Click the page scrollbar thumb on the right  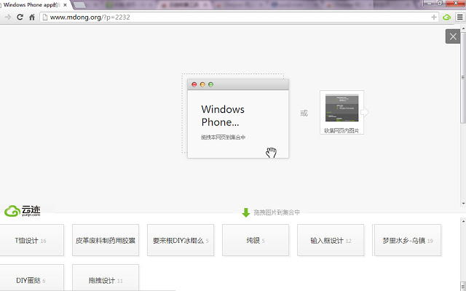[x=463, y=77]
